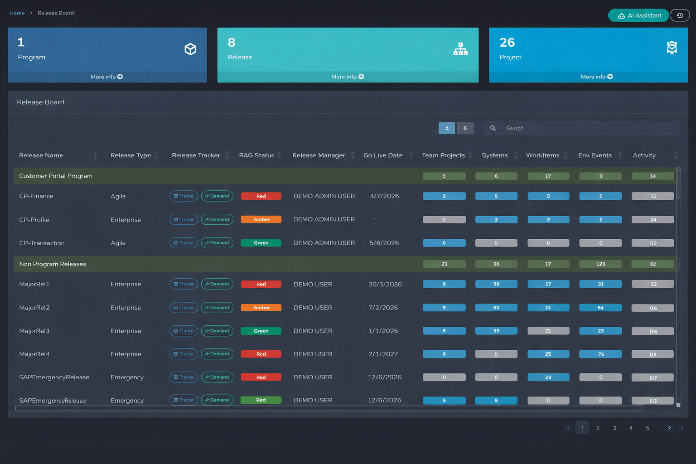The width and height of the screenshot is (696, 464).
Task: Sort by Release Name column arrows
Action: pyautogui.click(x=95, y=155)
